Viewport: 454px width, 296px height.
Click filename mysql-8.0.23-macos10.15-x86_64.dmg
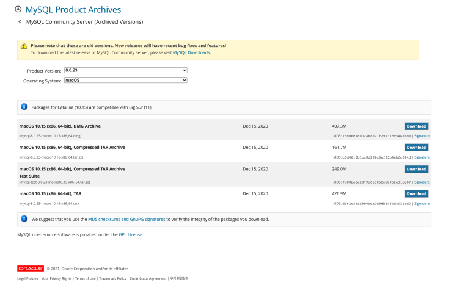pos(50,136)
